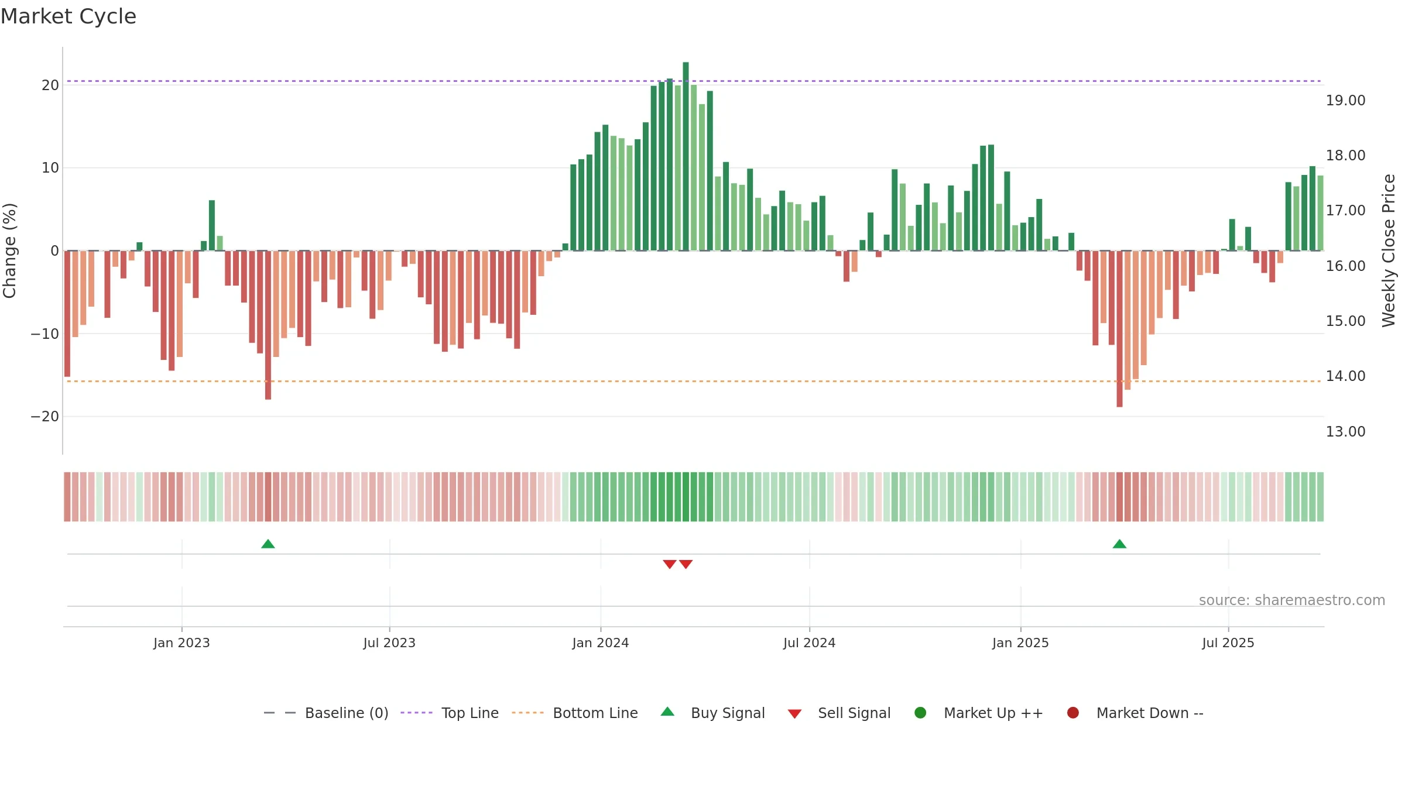Click the green Buy Signal legend triangle

(667, 712)
